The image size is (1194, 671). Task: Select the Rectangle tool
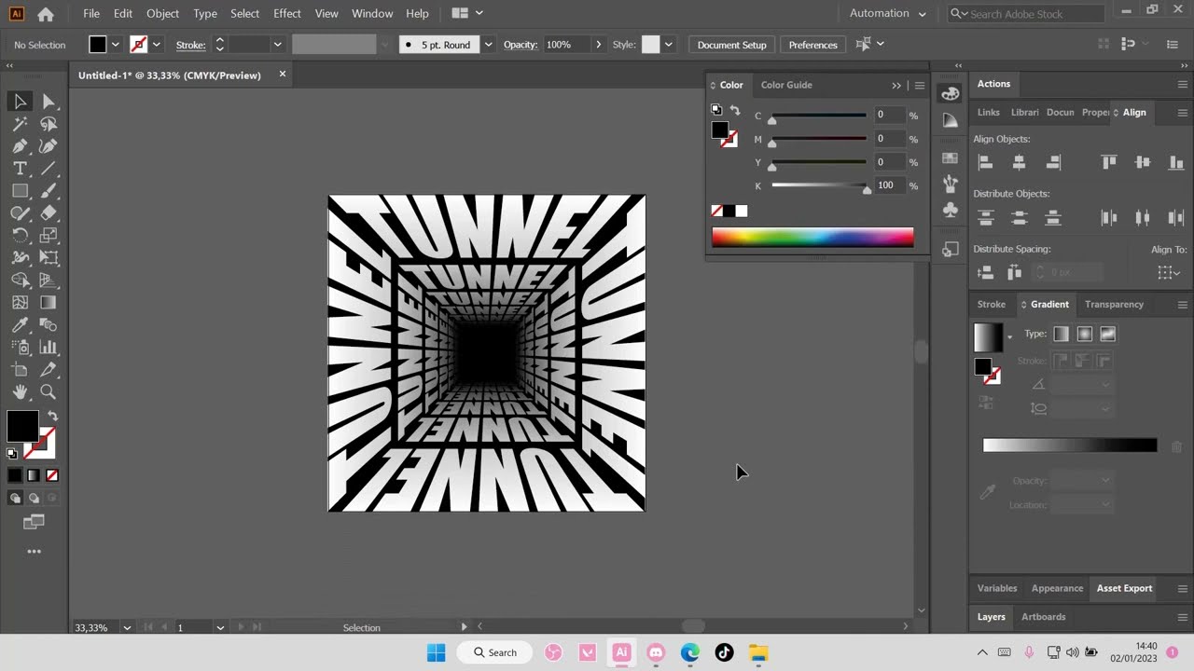tap(20, 191)
